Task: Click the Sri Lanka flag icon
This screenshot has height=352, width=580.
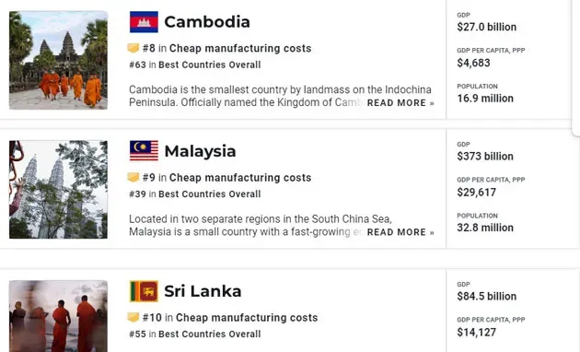Action: 144,291
